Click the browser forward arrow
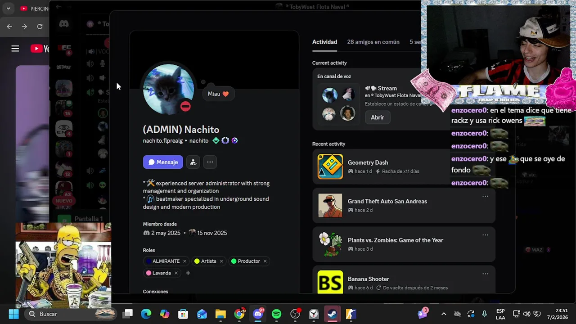 (25, 27)
